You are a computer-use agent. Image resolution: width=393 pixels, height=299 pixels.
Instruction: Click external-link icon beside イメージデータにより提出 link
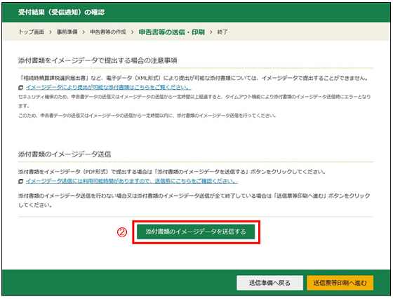pyautogui.click(x=21, y=88)
